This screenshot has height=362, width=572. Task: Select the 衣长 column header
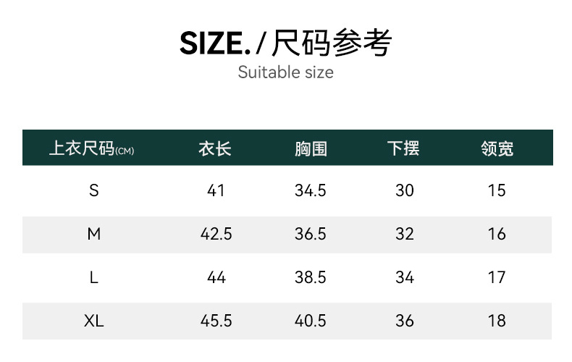point(215,148)
